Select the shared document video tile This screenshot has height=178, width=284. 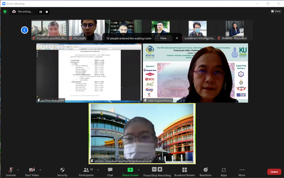(x=89, y=73)
